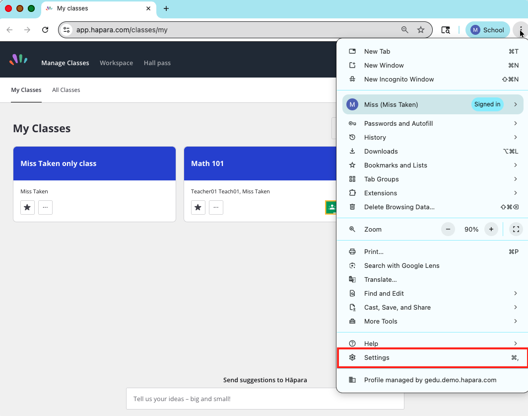
Task: Open a New Incognito Window
Action: click(x=432, y=80)
